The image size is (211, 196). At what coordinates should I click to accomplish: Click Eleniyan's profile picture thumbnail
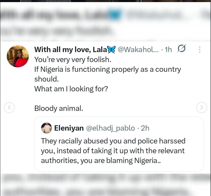47,128
